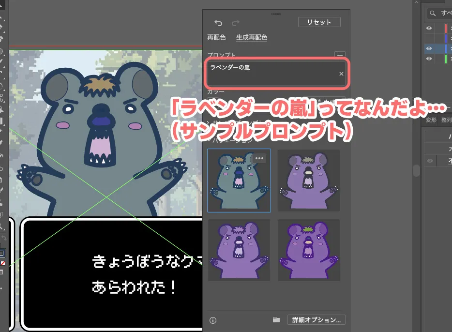Select the purple koala variation thumbnail

click(308, 181)
